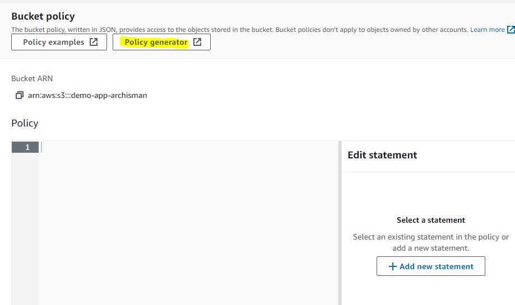This screenshot has height=305, width=515.
Task: Click the splitter between editor and Edit statement
Action: pos(340,223)
